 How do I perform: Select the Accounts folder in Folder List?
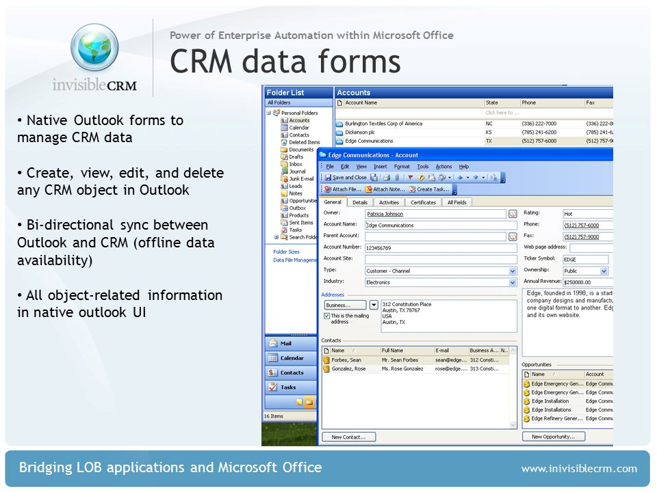click(296, 120)
